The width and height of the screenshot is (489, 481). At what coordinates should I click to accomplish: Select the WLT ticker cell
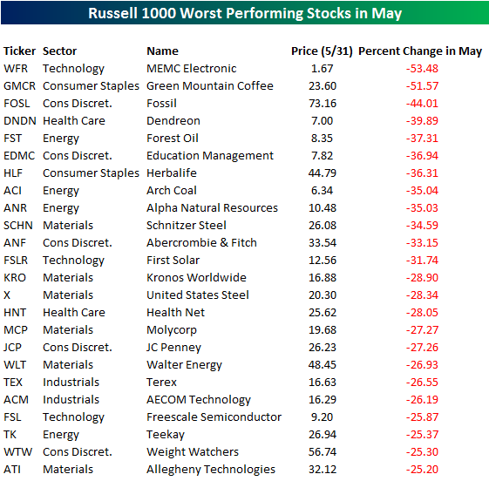15,365
